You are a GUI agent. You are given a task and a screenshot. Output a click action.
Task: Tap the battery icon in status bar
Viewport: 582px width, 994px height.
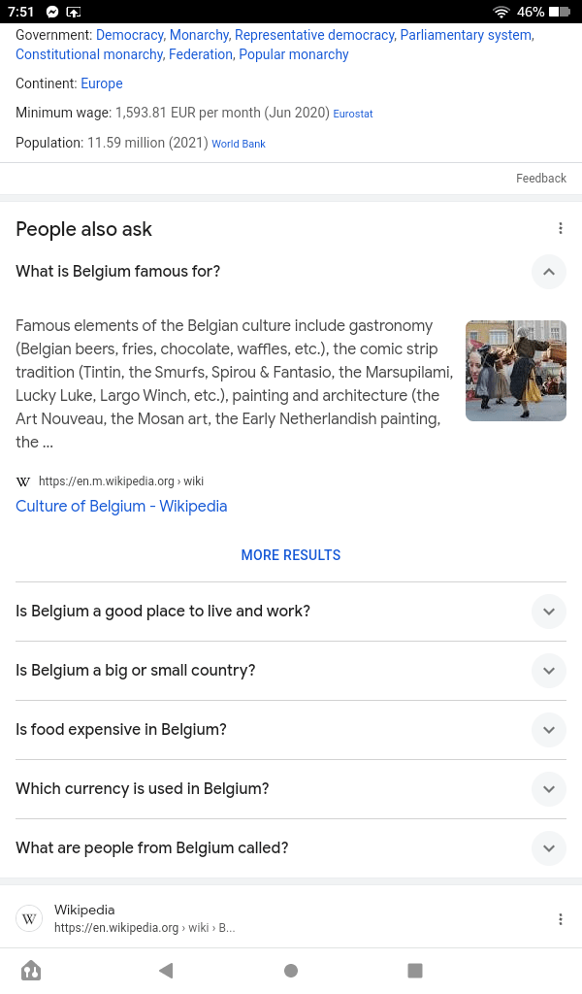(560, 12)
